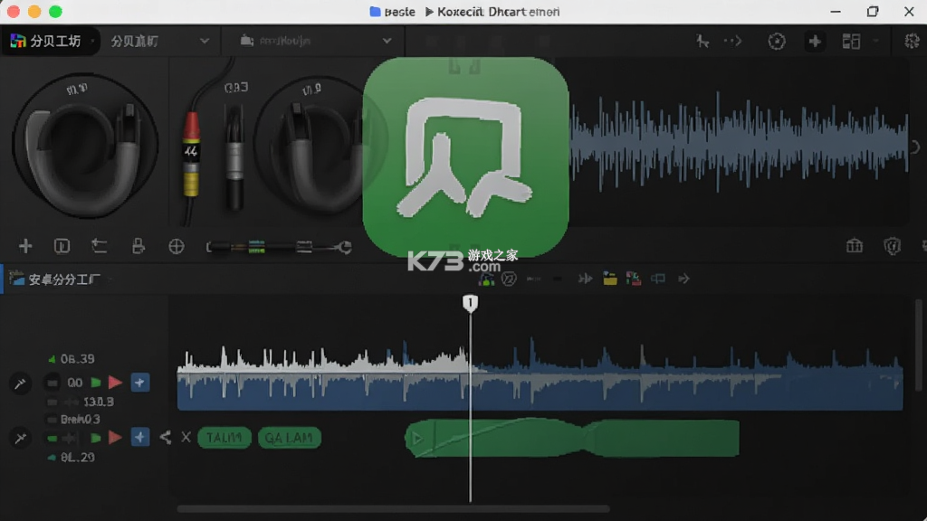Select the blue audio waveform clip
927x521 pixels.
pos(540,375)
